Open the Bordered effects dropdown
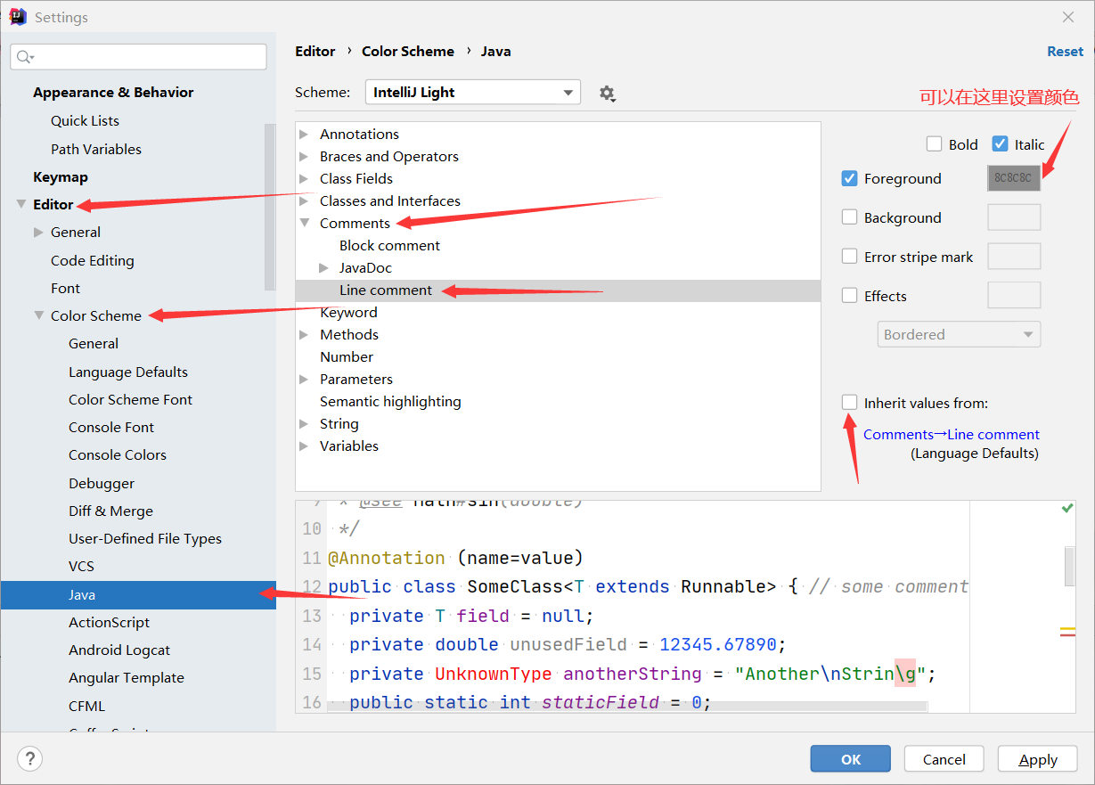Image resolution: width=1095 pixels, height=785 pixels. (x=959, y=335)
